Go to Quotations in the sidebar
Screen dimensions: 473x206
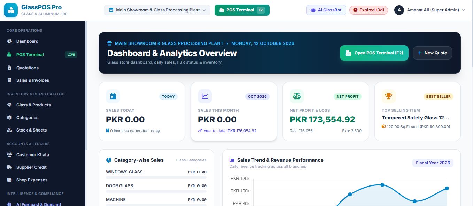42,68
